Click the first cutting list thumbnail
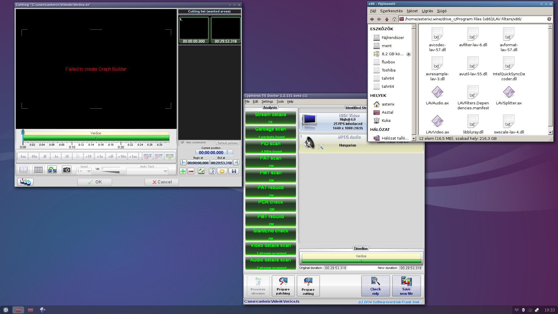558x314 pixels. pyautogui.click(x=194, y=31)
